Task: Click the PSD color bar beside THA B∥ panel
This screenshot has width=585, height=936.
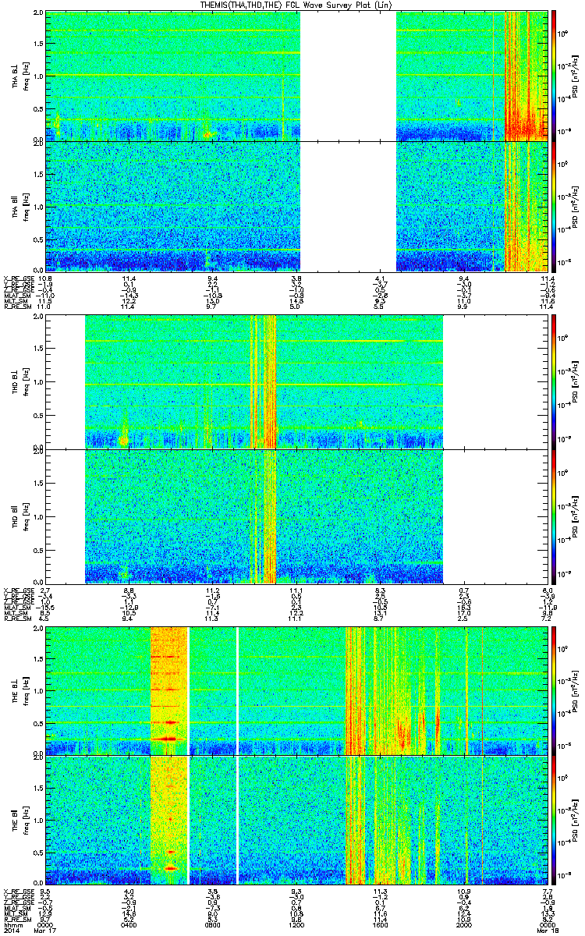Action: click(554, 206)
